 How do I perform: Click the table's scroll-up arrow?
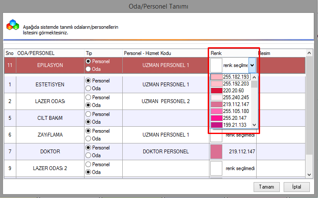point(309,53)
